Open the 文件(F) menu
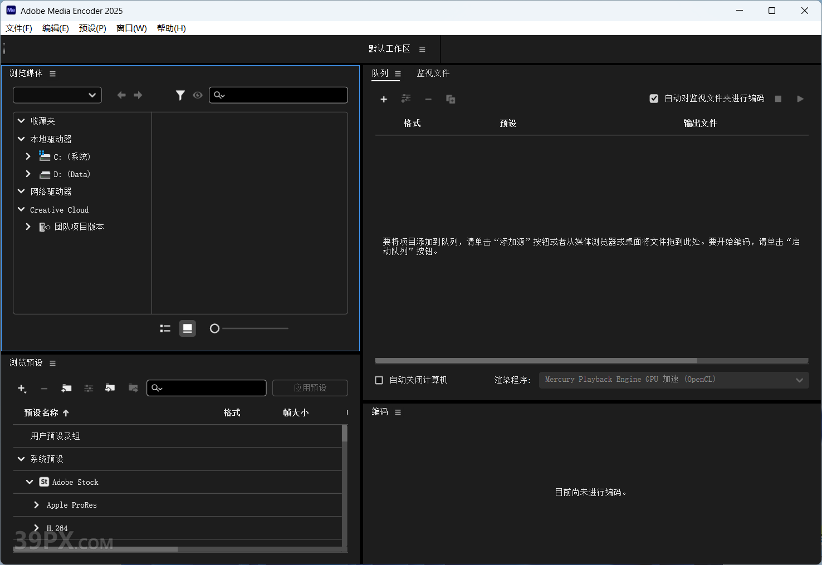Screen dimensions: 822x565 [19, 28]
